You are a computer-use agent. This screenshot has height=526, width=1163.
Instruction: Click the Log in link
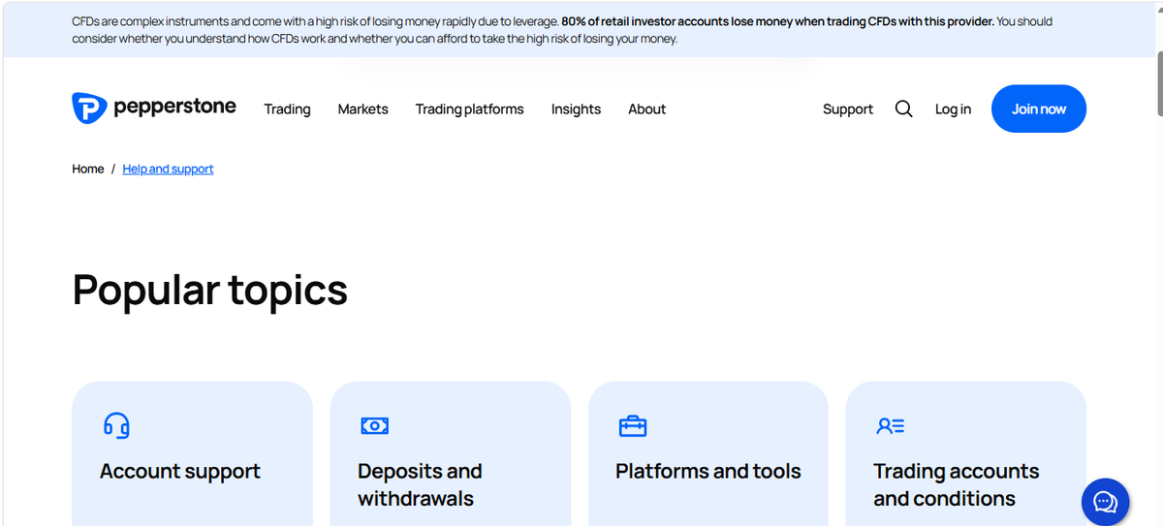point(953,109)
